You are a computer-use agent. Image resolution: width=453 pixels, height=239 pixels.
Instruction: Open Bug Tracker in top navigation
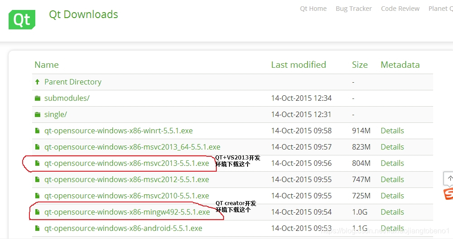(353, 9)
